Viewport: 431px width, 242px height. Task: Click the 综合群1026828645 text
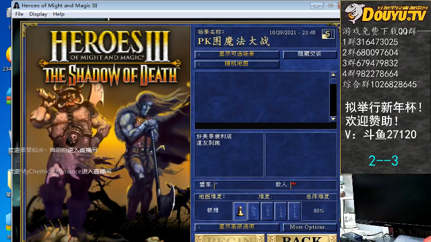click(x=380, y=84)
